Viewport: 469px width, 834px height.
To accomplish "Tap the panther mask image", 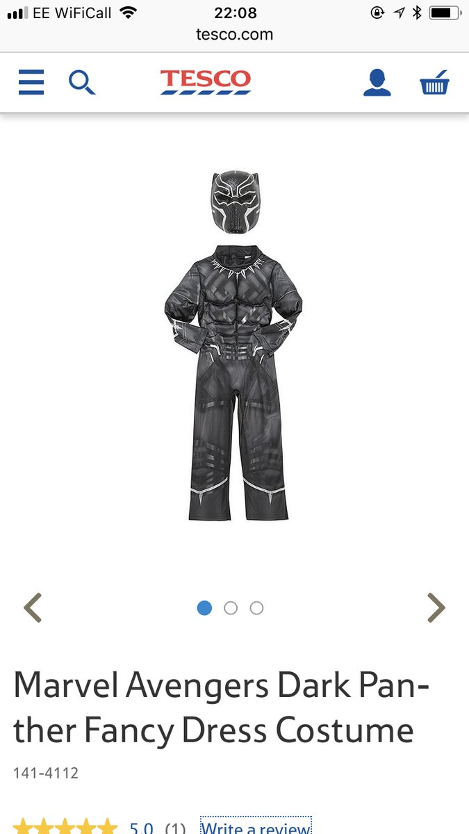I will [x=235, y=202].
